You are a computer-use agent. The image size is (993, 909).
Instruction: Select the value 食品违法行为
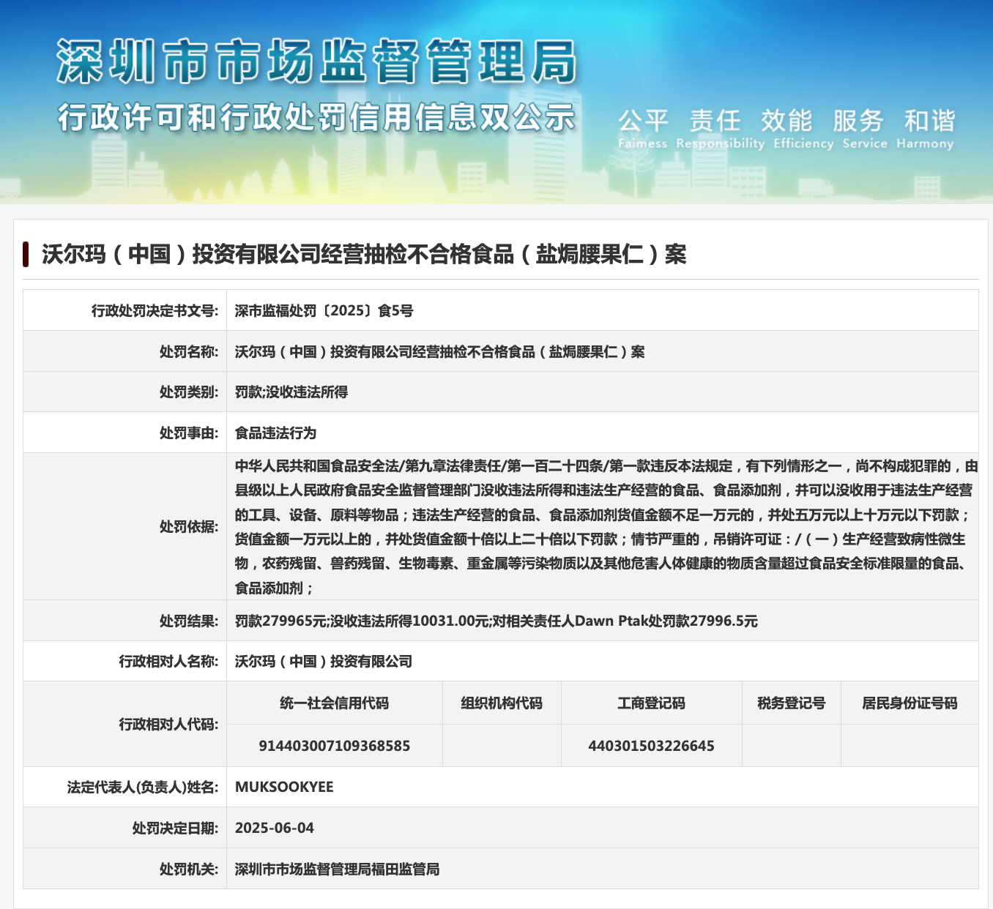(275, 433)
